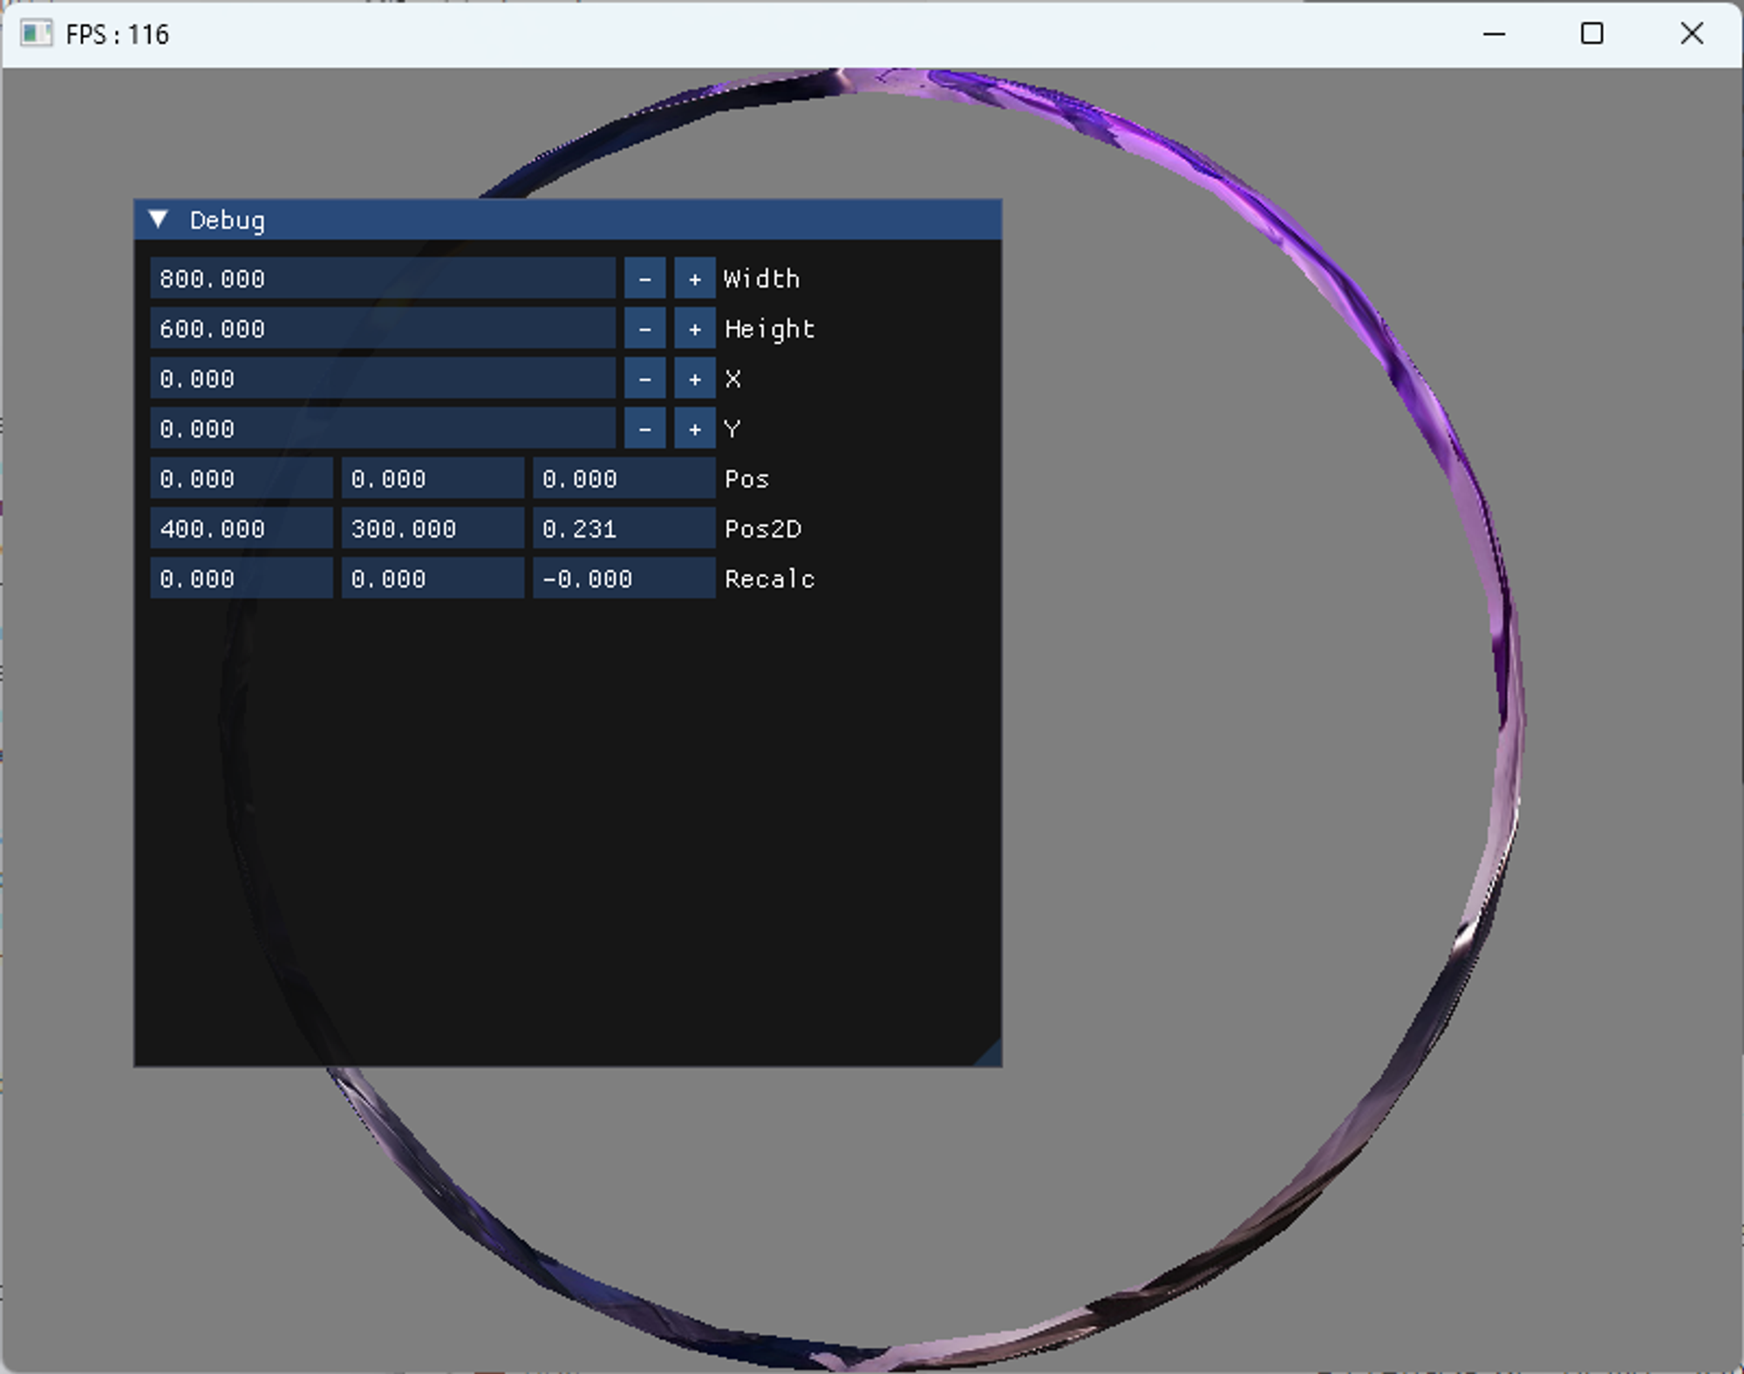Decrease Height with minus button
Viewport: 1744px width, 1374px height.
[x=644, y=329]
